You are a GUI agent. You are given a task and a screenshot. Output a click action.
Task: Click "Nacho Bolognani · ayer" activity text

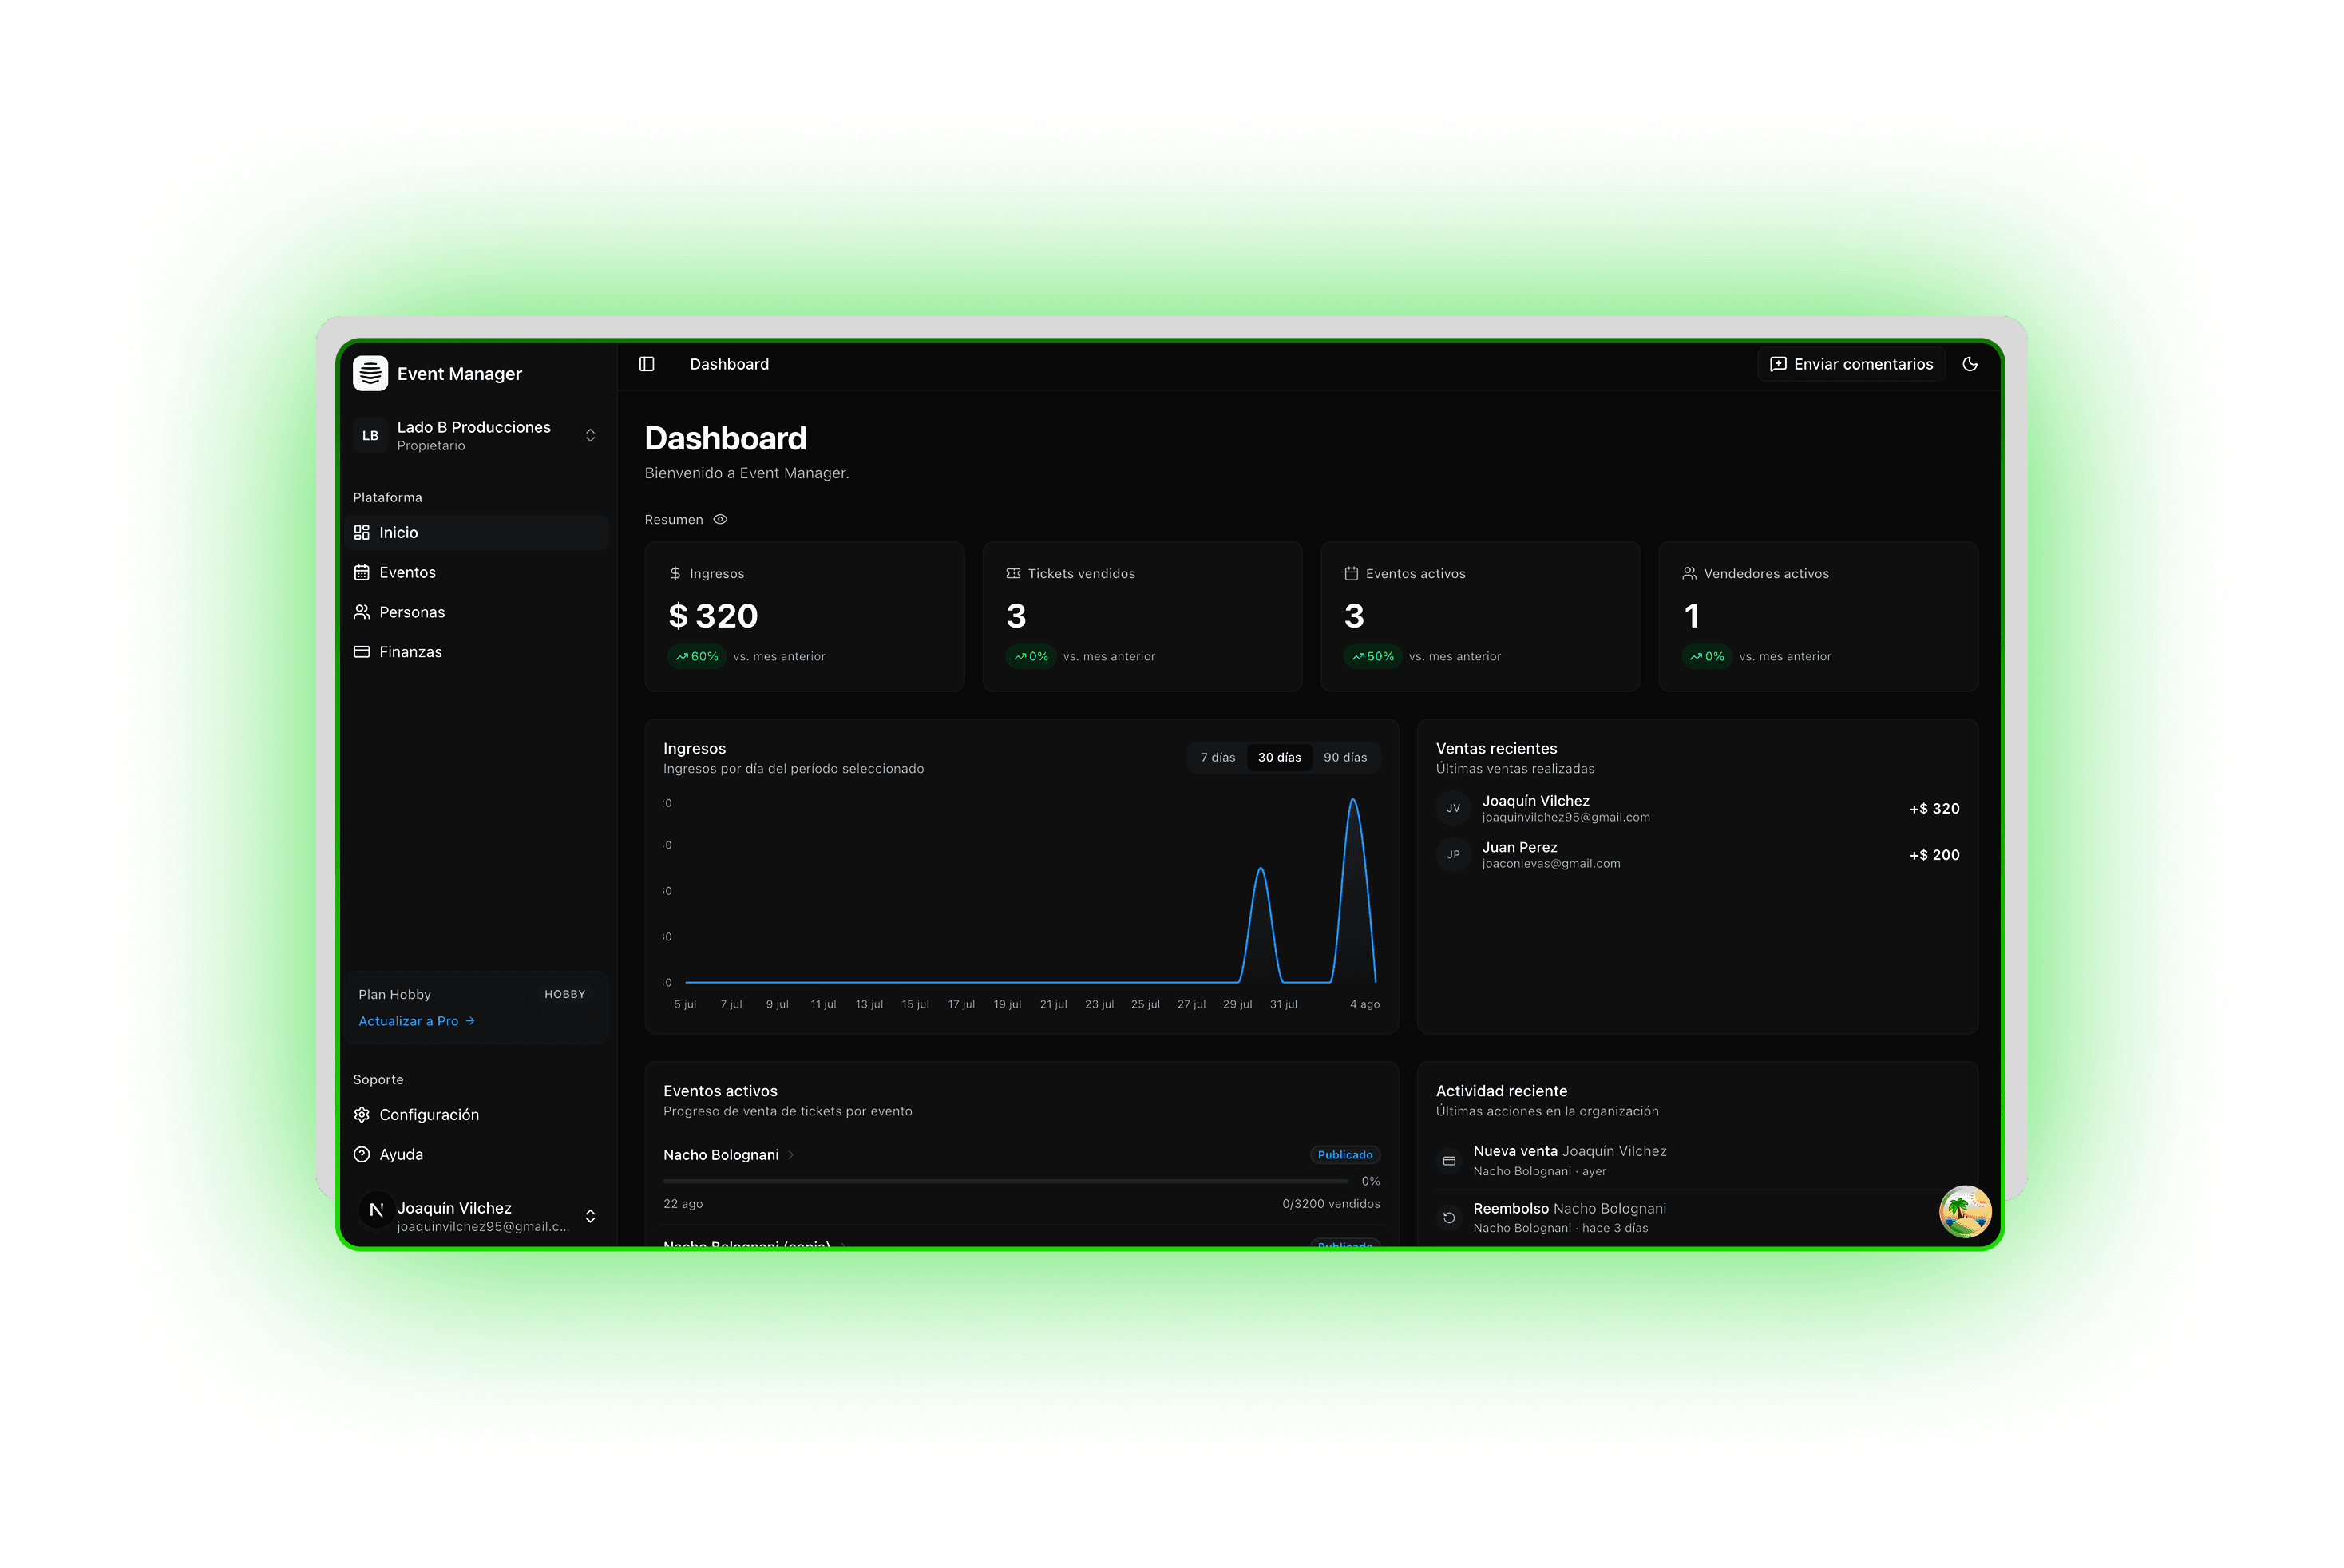coord(1540,1171)
